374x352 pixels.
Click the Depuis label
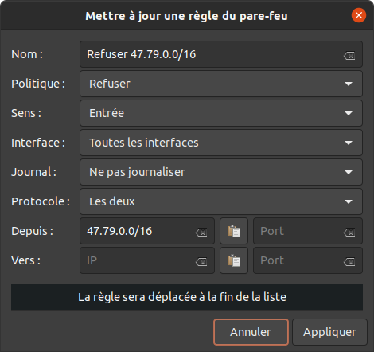tap(32, 231)
